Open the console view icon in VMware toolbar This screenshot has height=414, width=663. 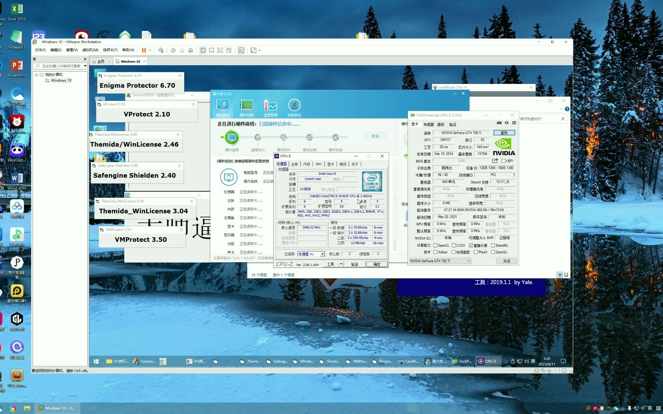(241, 50)
